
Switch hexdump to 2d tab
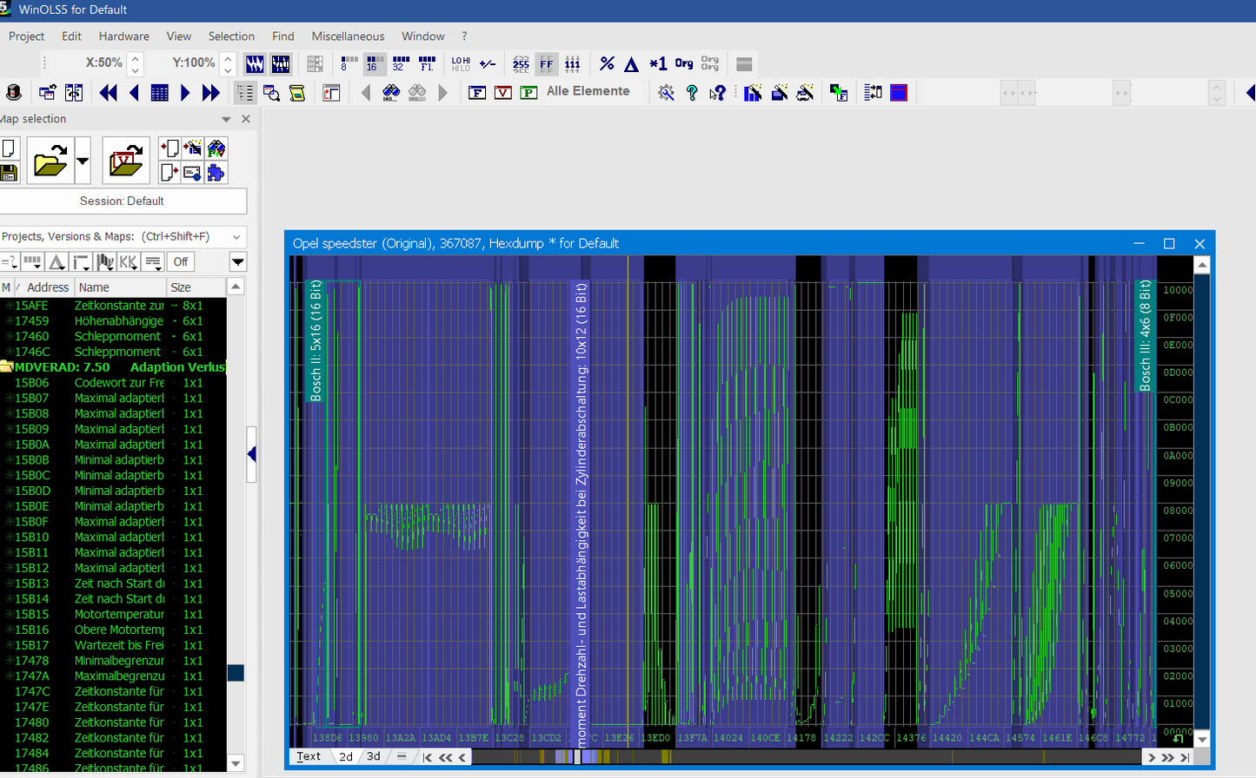click(x=346, y=756)
